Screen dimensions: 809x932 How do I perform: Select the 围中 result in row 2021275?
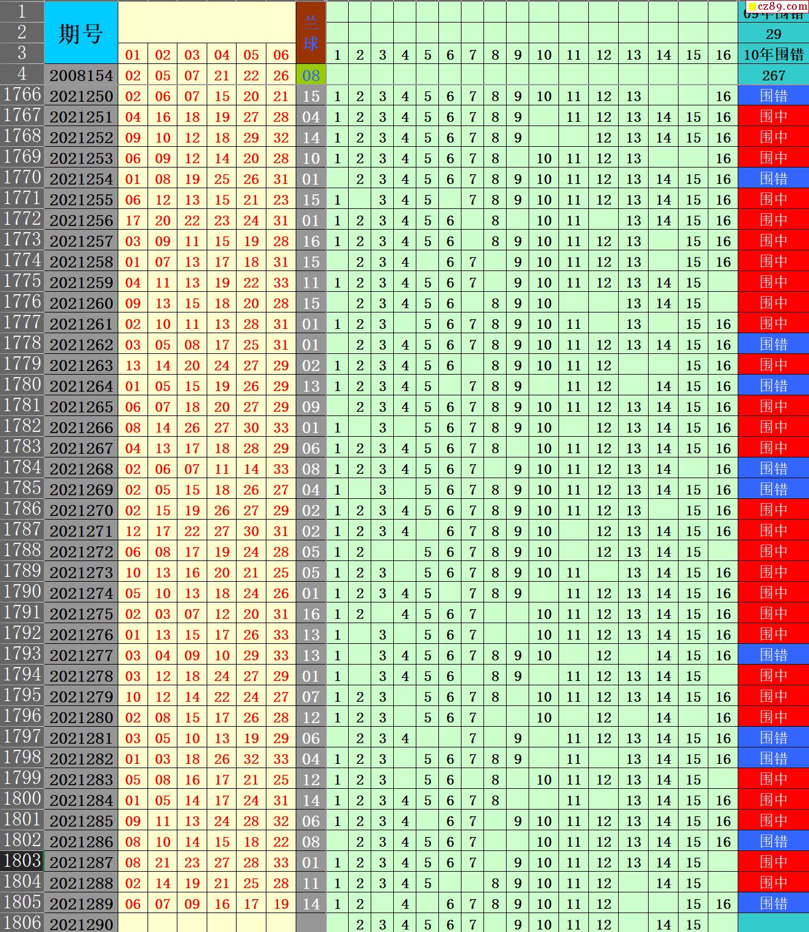pyautogui.click(x=774, y=613)
